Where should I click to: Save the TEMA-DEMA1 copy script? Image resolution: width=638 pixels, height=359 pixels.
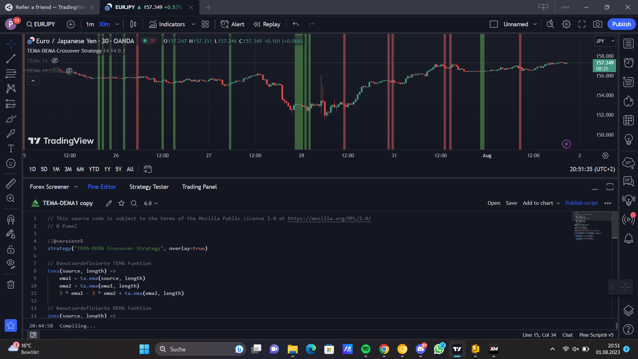coord(511,203)
